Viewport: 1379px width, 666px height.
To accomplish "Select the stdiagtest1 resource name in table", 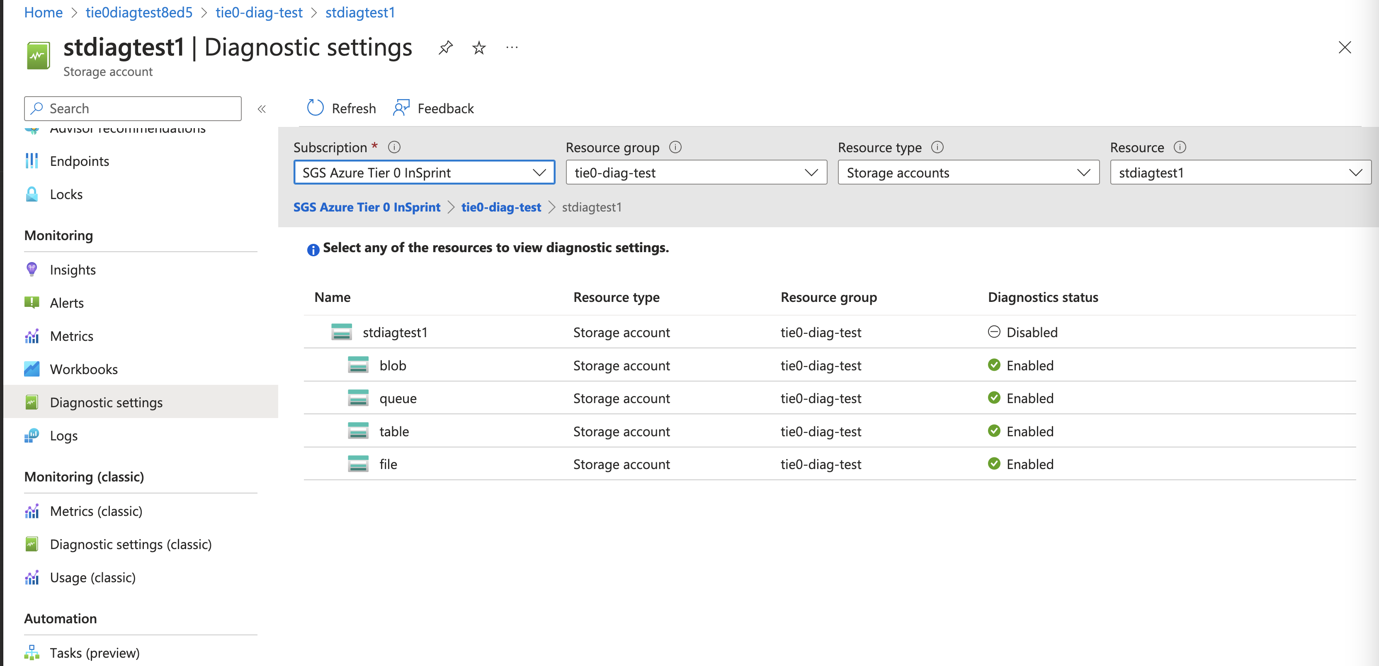I will 395,333.
